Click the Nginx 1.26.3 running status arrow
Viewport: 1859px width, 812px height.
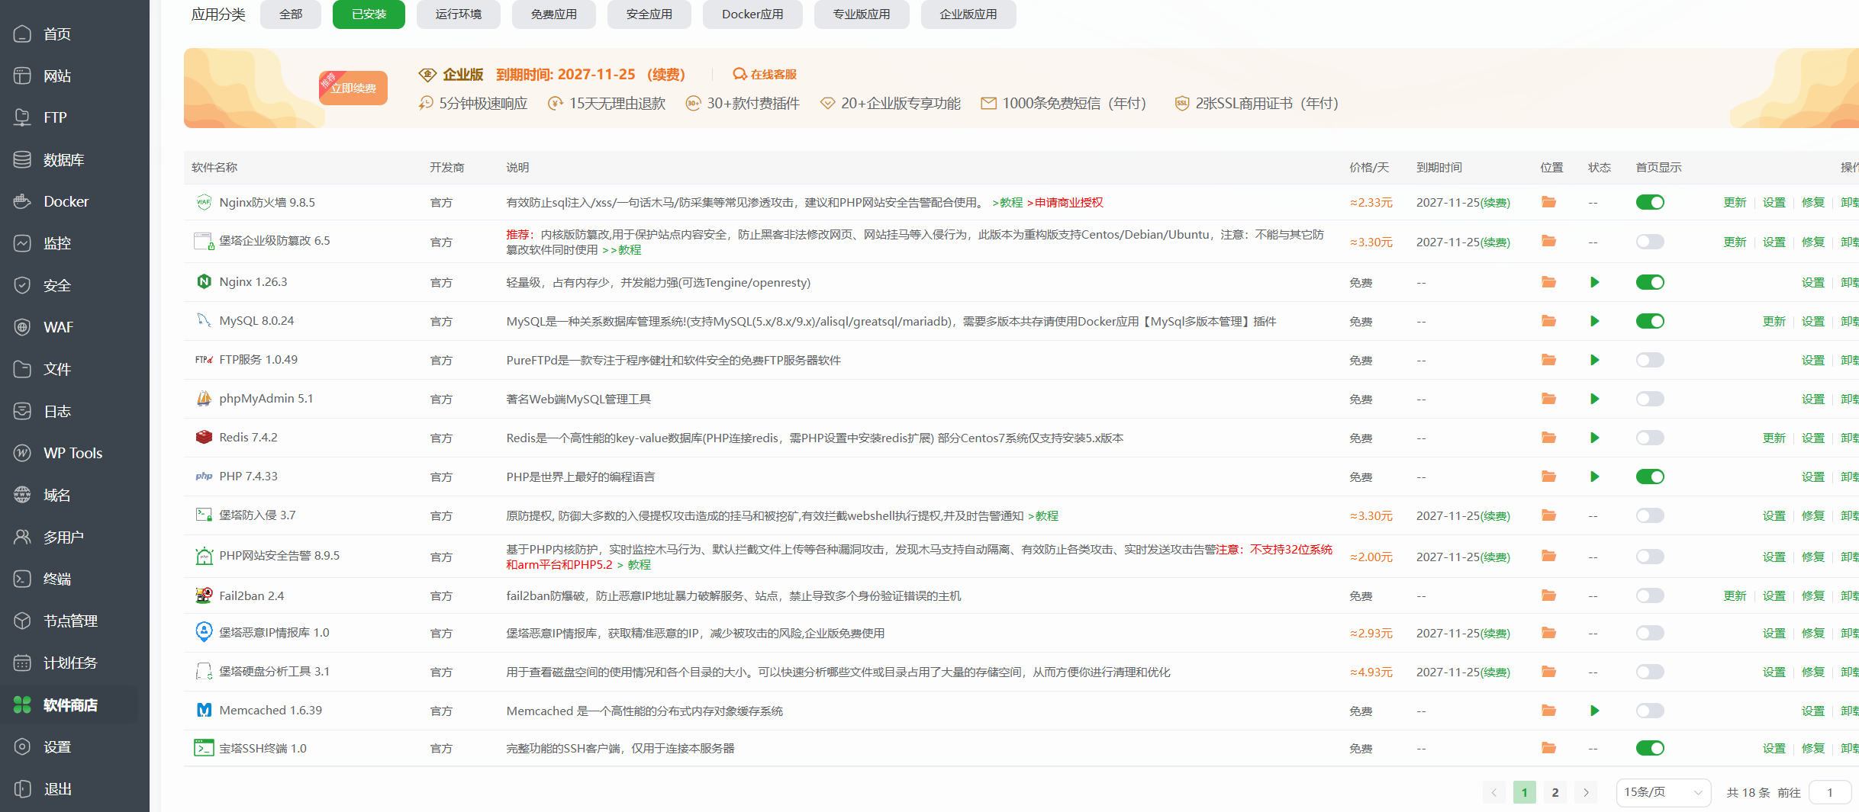pyautogui.click(x=1594, y=282)
